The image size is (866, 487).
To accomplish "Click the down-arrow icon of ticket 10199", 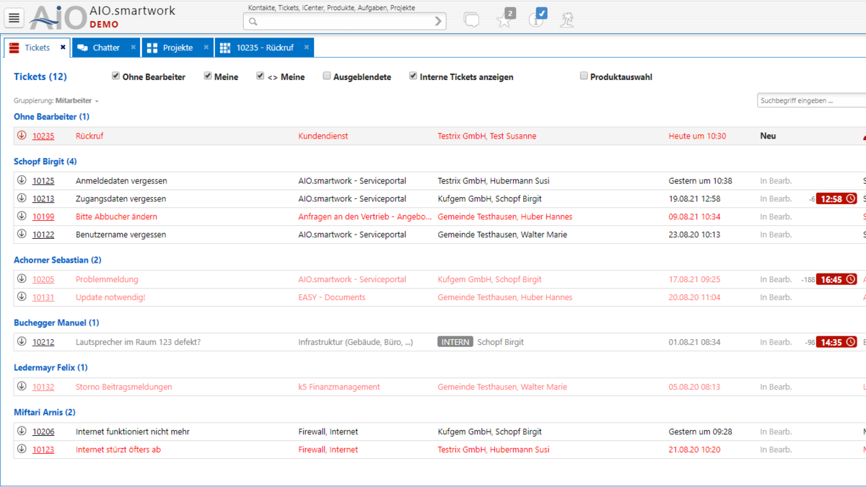I will [22, 216].
